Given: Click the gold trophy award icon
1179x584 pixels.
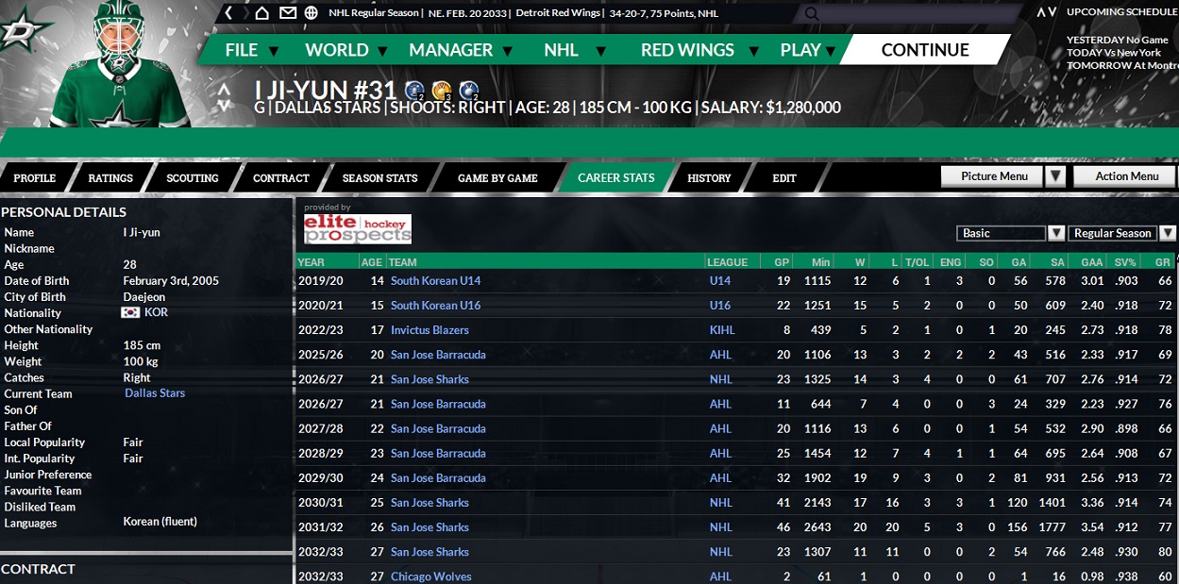Looking at the screenshot, I should click(441, 91).
